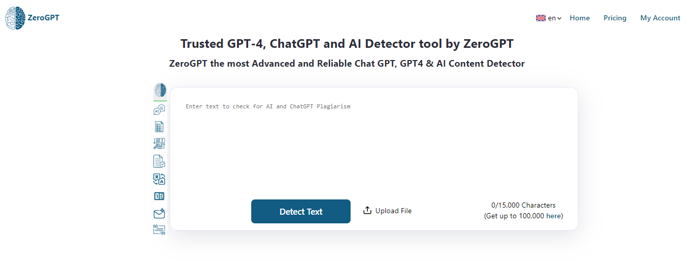Open My Account
This screenshot has width=691, height=261.
660,18
